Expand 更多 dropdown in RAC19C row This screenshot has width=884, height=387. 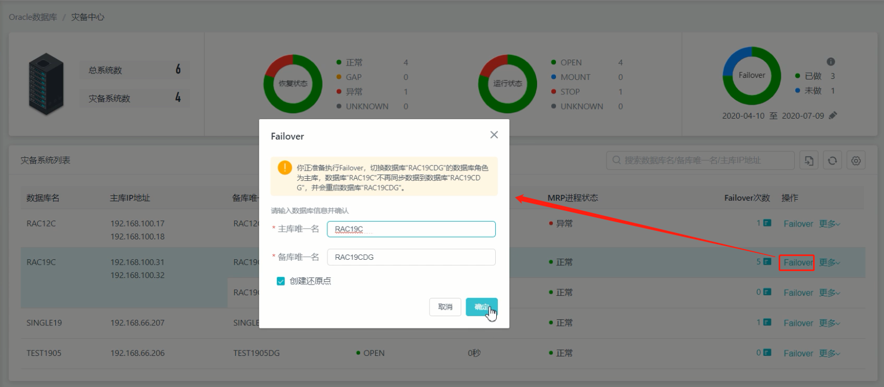(829, 262)
